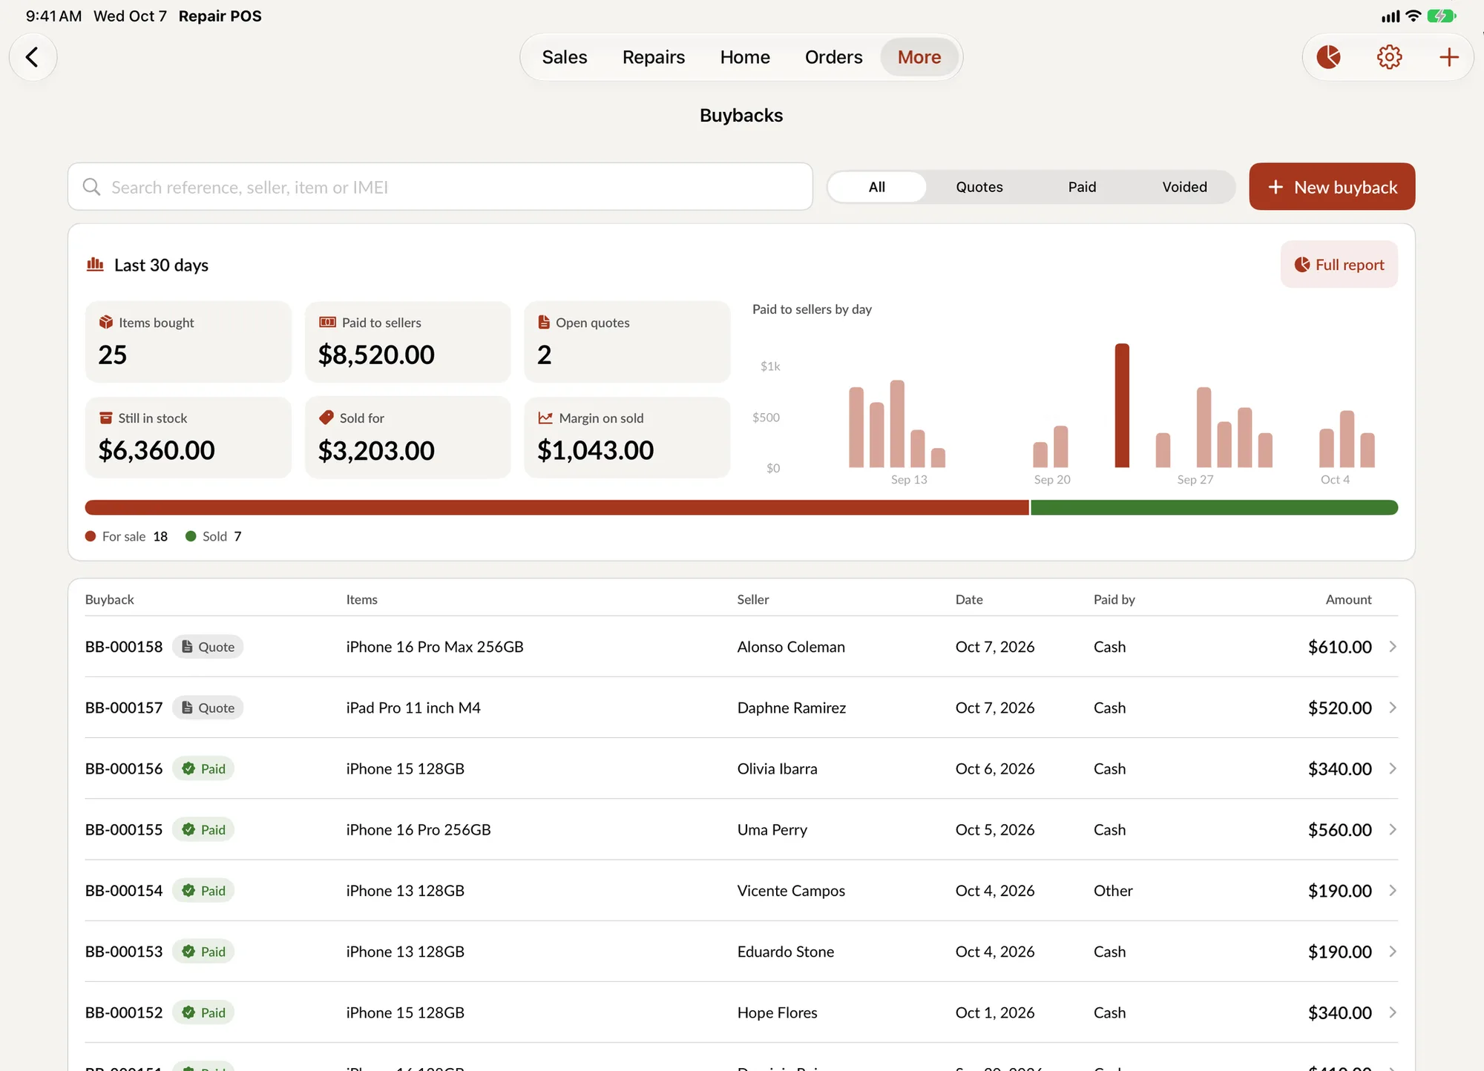Click the green Sold progress segment
This screenshot has width=1484, height=1071.
click(1214, 507)
